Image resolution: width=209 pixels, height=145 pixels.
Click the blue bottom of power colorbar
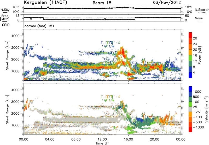pos(190,75)
